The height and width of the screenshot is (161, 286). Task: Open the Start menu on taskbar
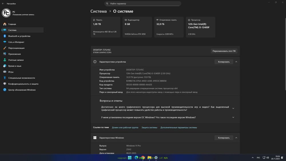click(130, 158)
